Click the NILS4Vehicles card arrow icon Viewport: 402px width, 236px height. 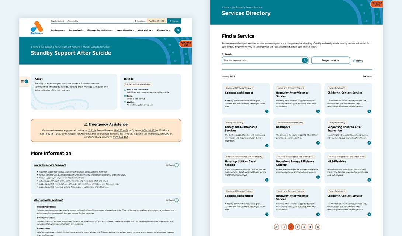pos(369,180)
